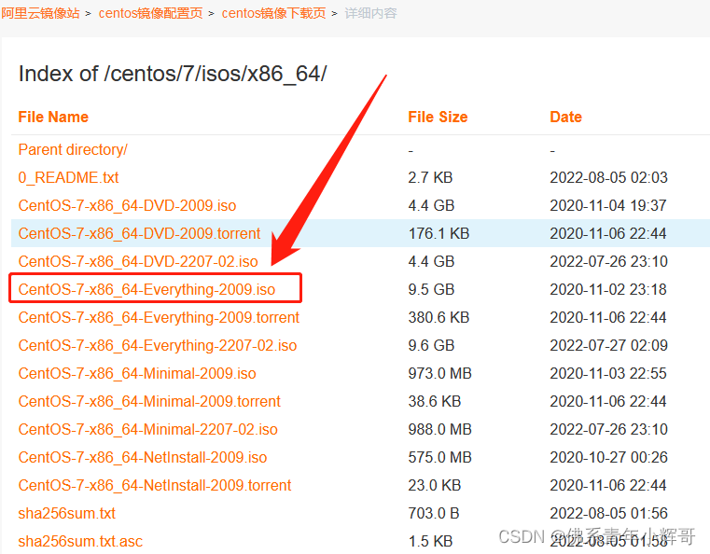Image resolution: width=710 pixels, height=554 pixels.
Task: Download CentOS-7-x86_64-DVD-2009.torrent
Action: 139,233
